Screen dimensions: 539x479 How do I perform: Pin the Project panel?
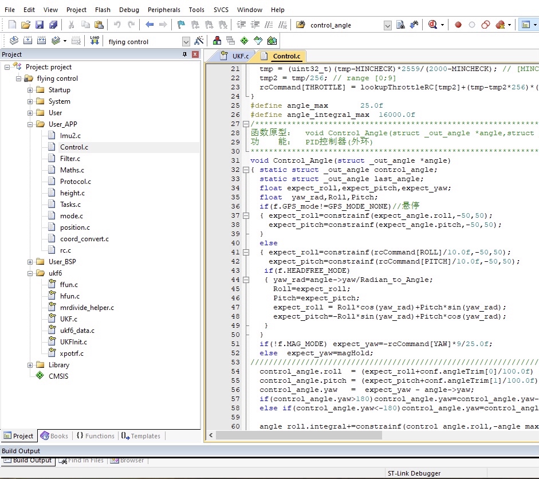(x=184, y=54)
